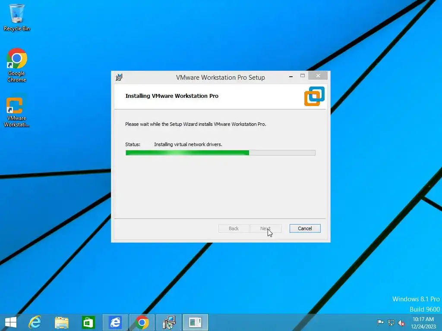Click the VMware logo in the installer header
Image resolution: width=442 pixels, height=331 pixels.
(314, 96)
